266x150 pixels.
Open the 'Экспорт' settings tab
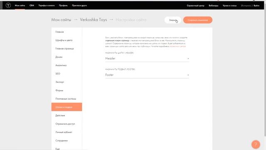(66, 82)
